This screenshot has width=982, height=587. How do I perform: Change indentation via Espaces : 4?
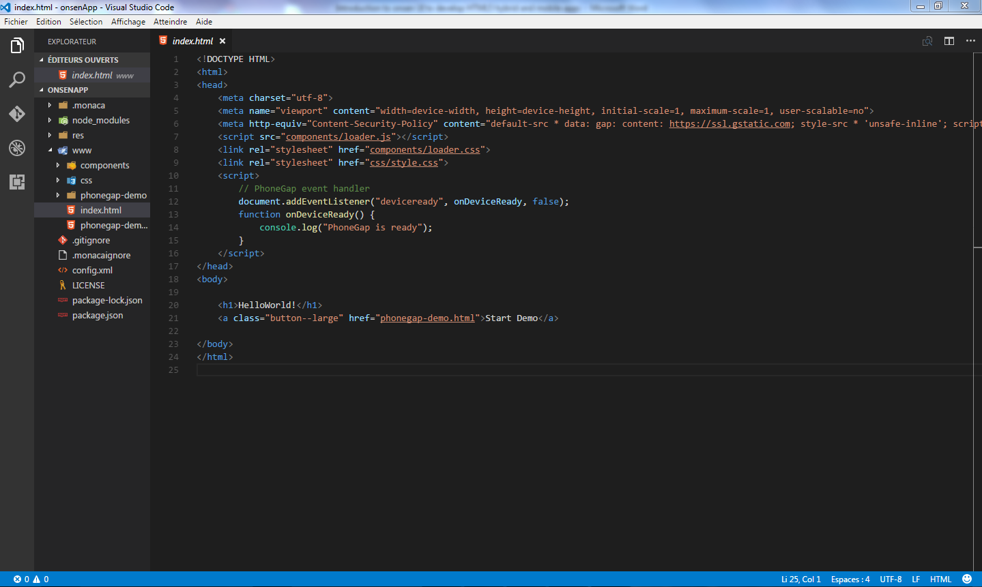850,579
